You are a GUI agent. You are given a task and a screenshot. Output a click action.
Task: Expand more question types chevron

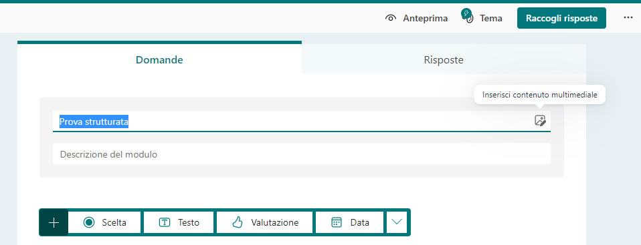click(397, 222)
